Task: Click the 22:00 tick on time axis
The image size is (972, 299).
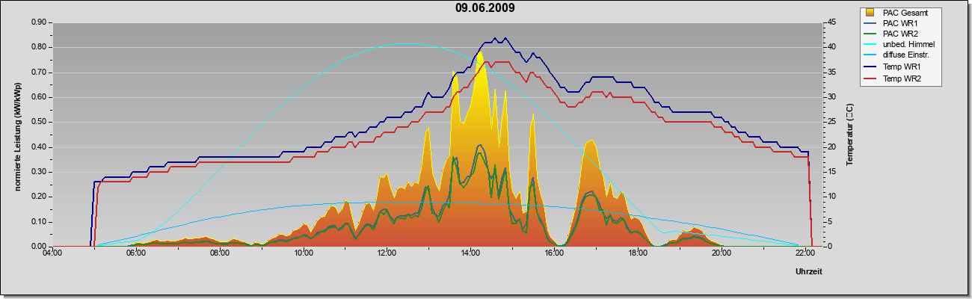Action: 805,254
